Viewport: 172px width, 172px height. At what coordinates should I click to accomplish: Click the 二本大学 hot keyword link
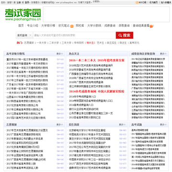[54, 43]
